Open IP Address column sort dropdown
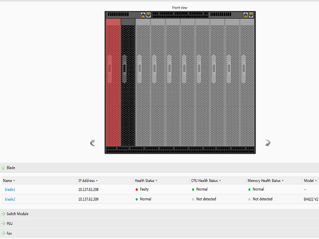The width and height of the screenshot is (319, 239). (97, 181)
